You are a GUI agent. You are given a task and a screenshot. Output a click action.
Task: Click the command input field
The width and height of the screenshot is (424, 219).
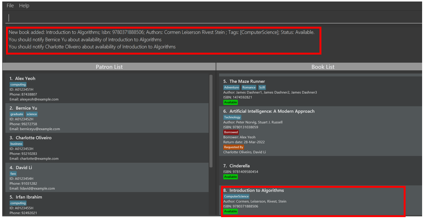click(214, 18)
